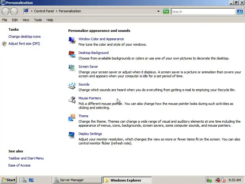Click Server Manager quick launch icon

point(24,180)
